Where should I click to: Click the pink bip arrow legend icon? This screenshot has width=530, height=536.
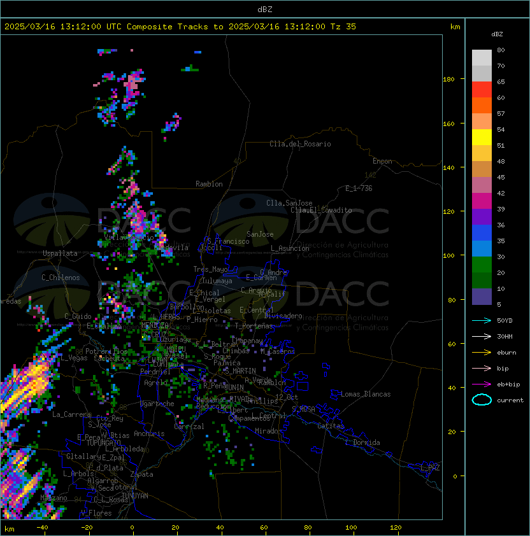click(482, 369)
